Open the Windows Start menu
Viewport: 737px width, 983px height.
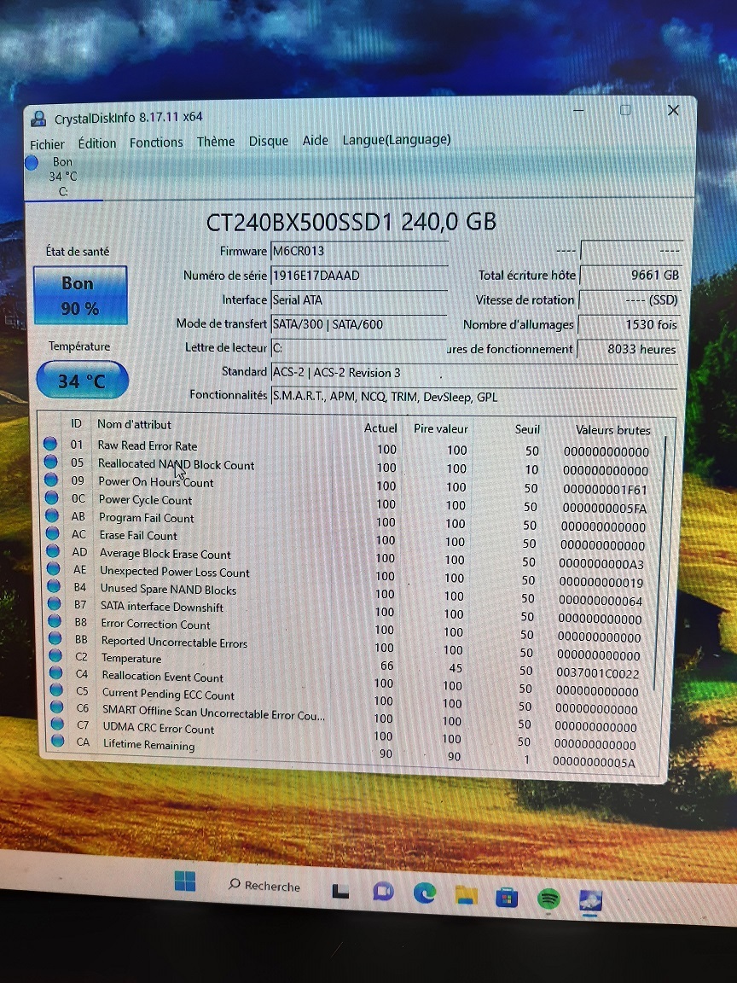185,881
